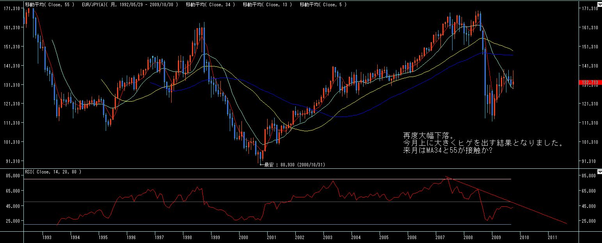Select the moving average Close 5 label
Image resolution: width=602 pixels, height=243 pixels.
323,5
